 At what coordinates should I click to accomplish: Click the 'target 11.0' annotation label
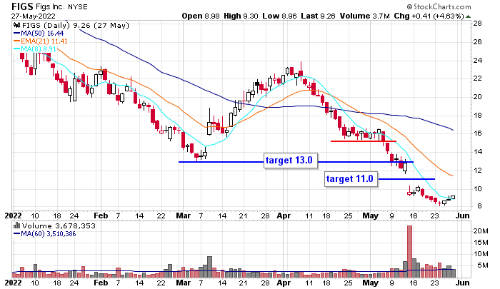[x=350, y=178]
